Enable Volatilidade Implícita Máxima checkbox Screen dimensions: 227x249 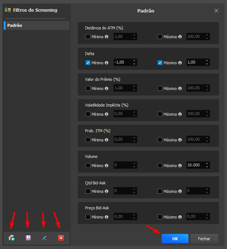[160, 114]
